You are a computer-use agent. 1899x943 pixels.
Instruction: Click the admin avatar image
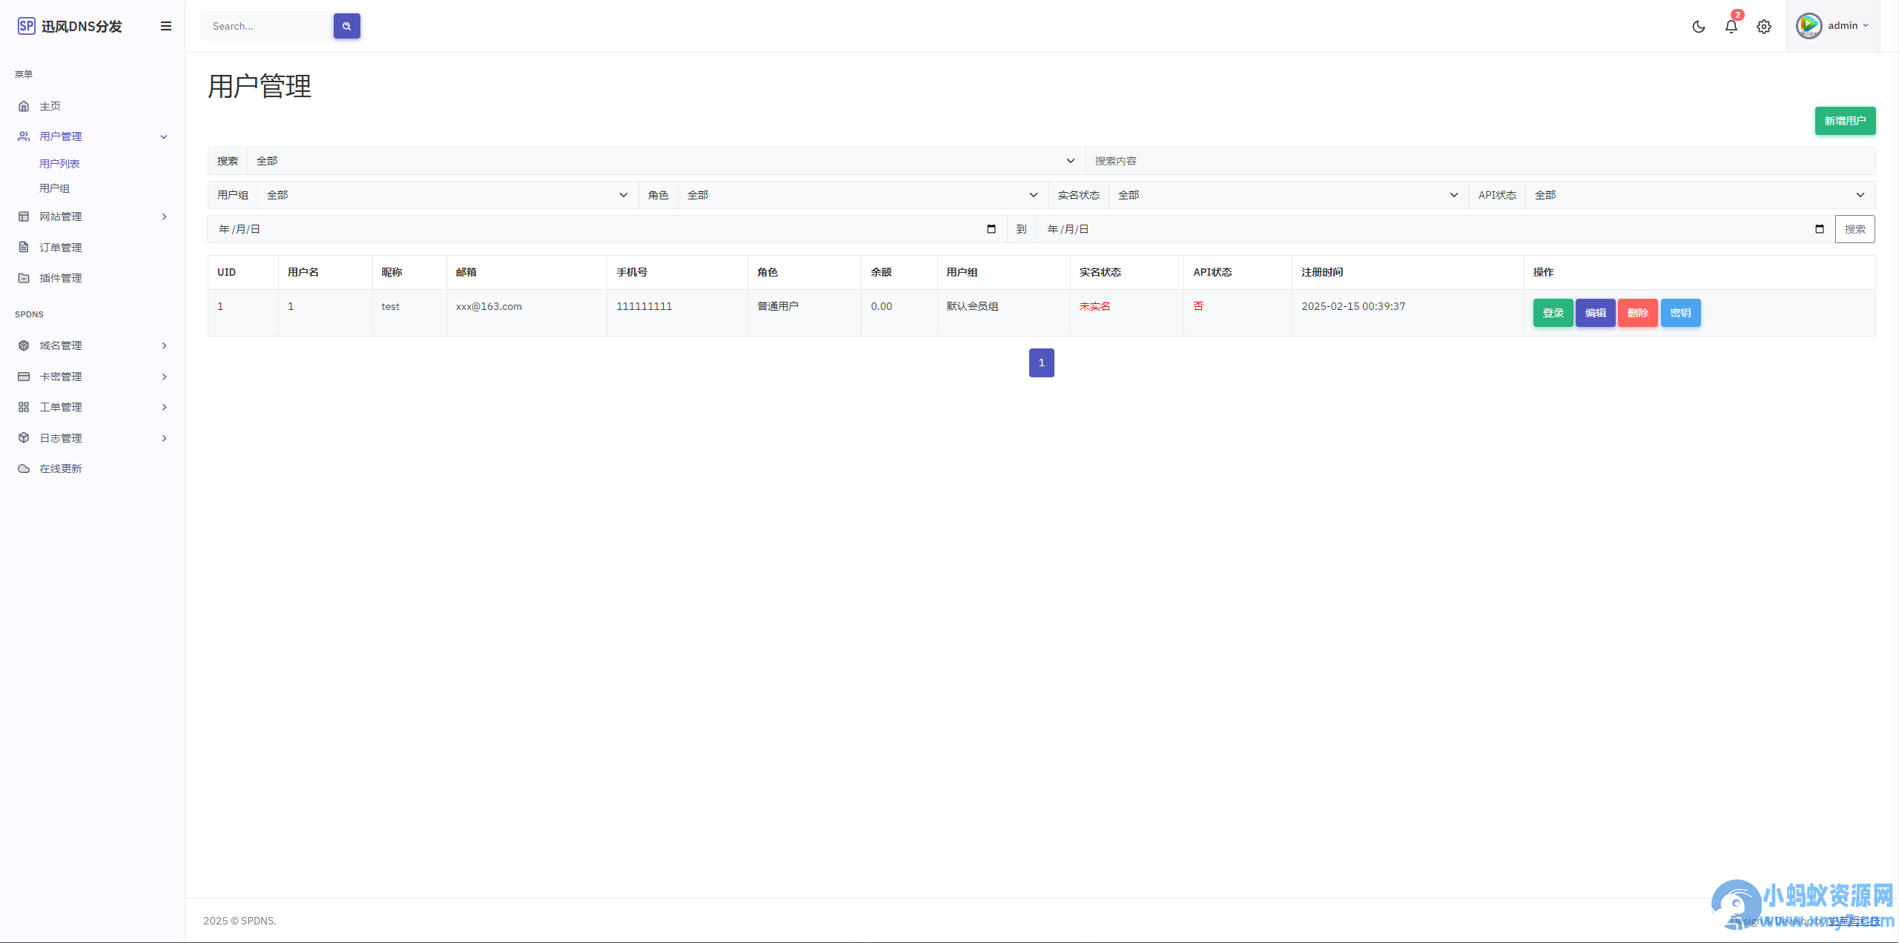[x=1809, y=26]
